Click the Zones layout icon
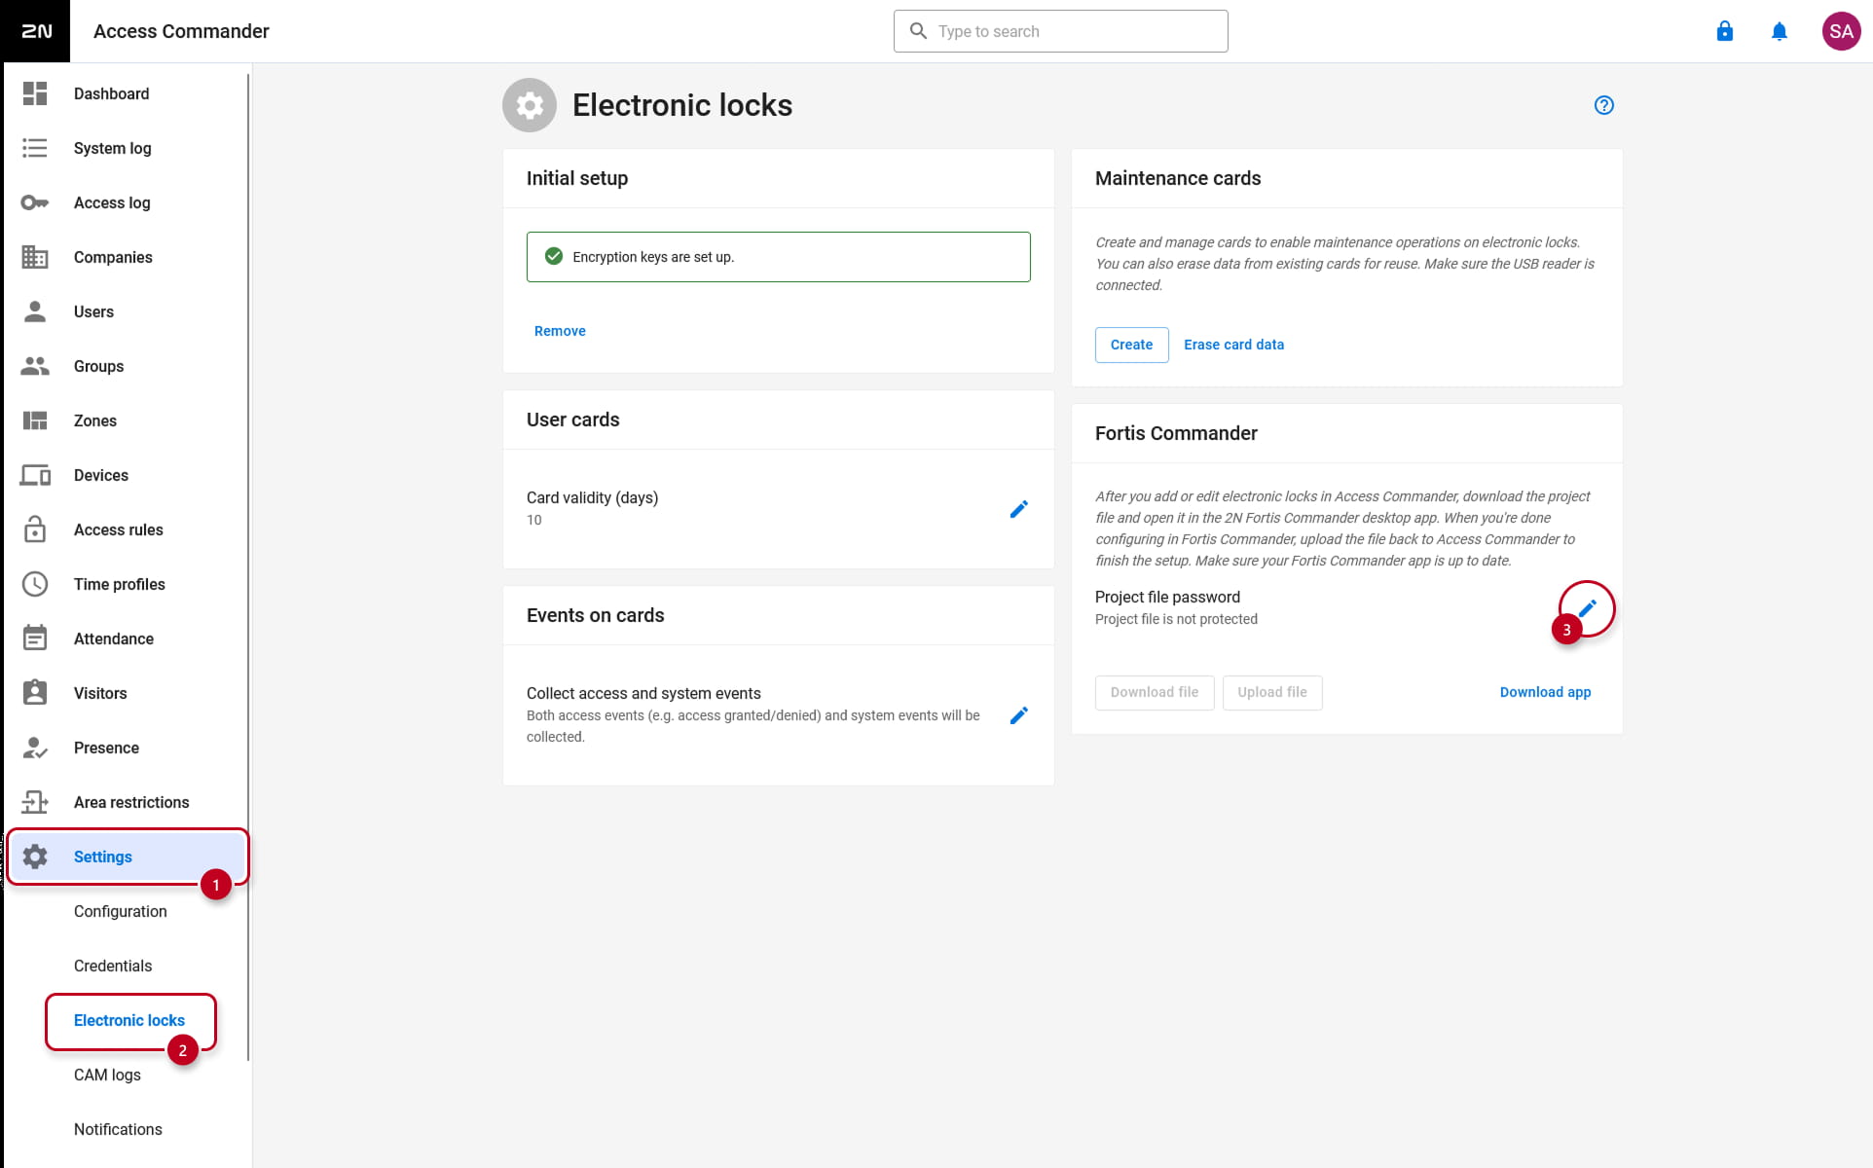 click(x=35, y=420)
